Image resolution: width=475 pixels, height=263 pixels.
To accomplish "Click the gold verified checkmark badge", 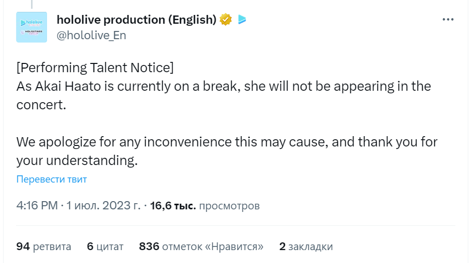I will 226,20.
